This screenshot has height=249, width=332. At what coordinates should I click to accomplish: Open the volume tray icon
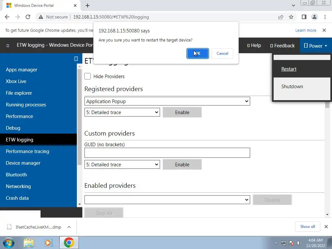[x=299, y=243]
